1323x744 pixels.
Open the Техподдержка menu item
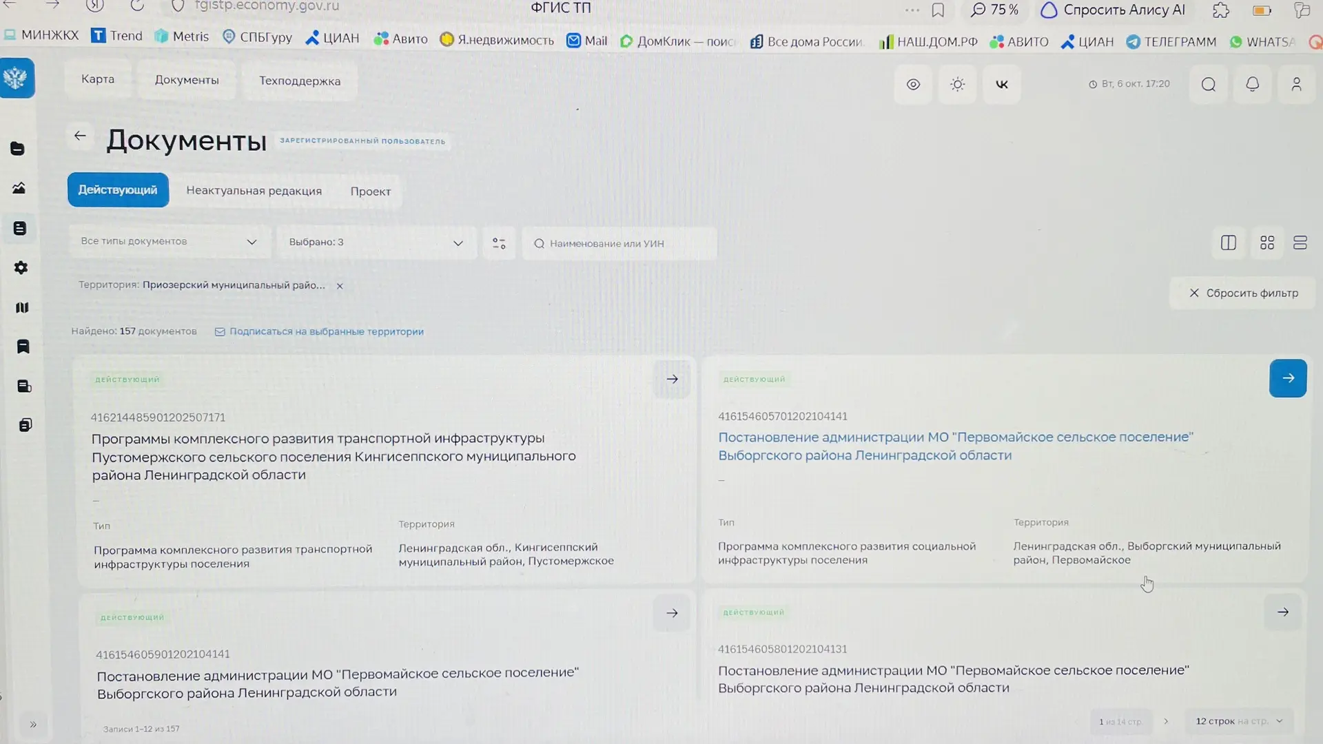click(x=300, y=81)
